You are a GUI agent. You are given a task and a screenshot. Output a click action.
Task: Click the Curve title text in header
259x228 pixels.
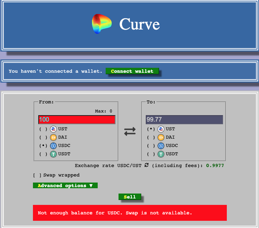pos(139,24)
